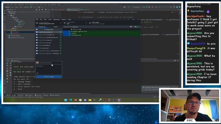The height and width of the screenshot is (124, 221).
Task: Open the Terminal tool window tab in IntelliJ
Action: click(38, 95)
